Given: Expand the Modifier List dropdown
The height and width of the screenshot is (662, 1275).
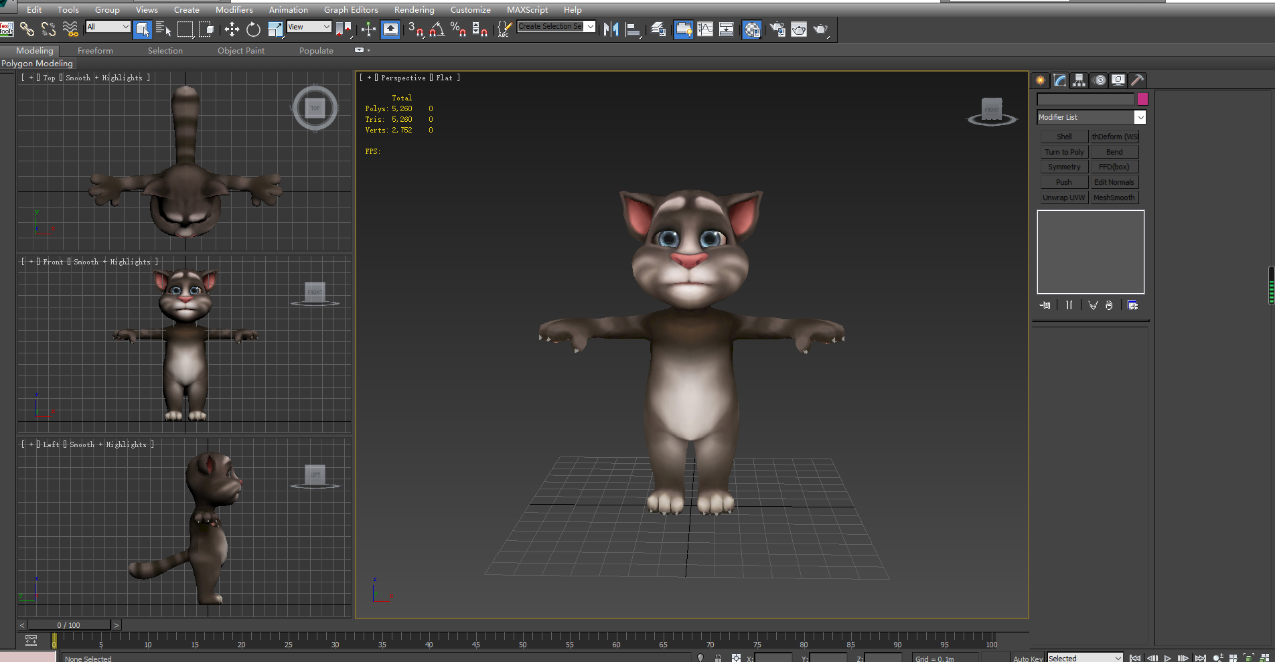Looking at the screenshot, I should click(1140, 117).
